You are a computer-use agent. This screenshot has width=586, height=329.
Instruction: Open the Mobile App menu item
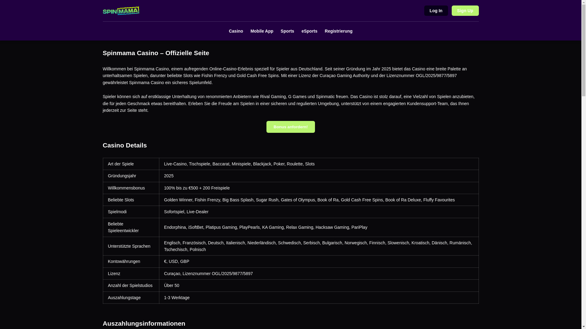(262, 31)
